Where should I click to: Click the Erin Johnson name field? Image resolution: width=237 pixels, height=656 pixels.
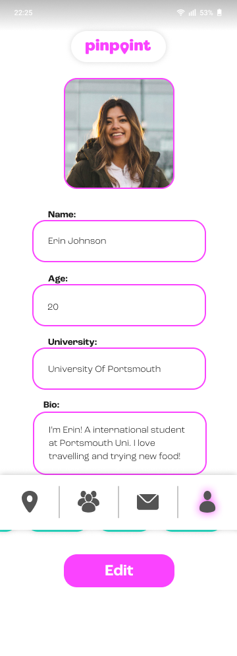point(119,241)
